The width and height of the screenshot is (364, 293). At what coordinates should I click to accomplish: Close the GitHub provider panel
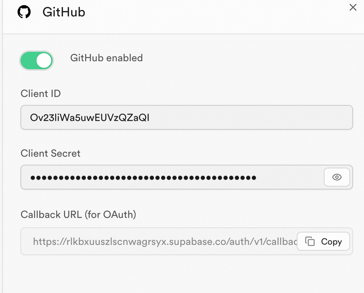coord(353,7)
